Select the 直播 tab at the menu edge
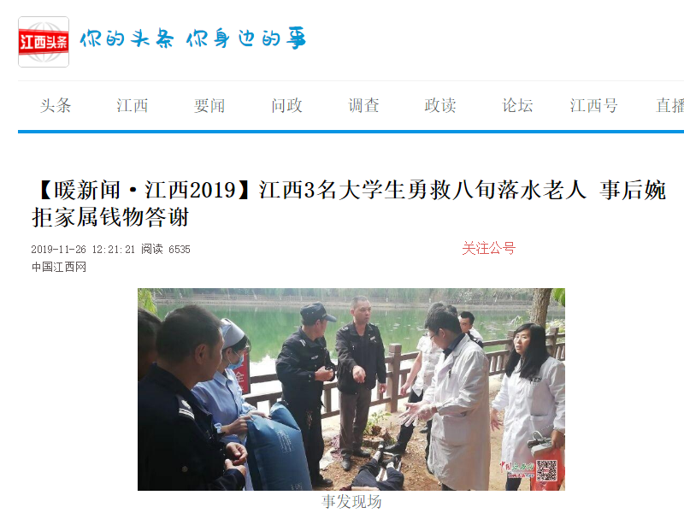The width and height of the screenshot is (684, 513). (x=670, y=105)
